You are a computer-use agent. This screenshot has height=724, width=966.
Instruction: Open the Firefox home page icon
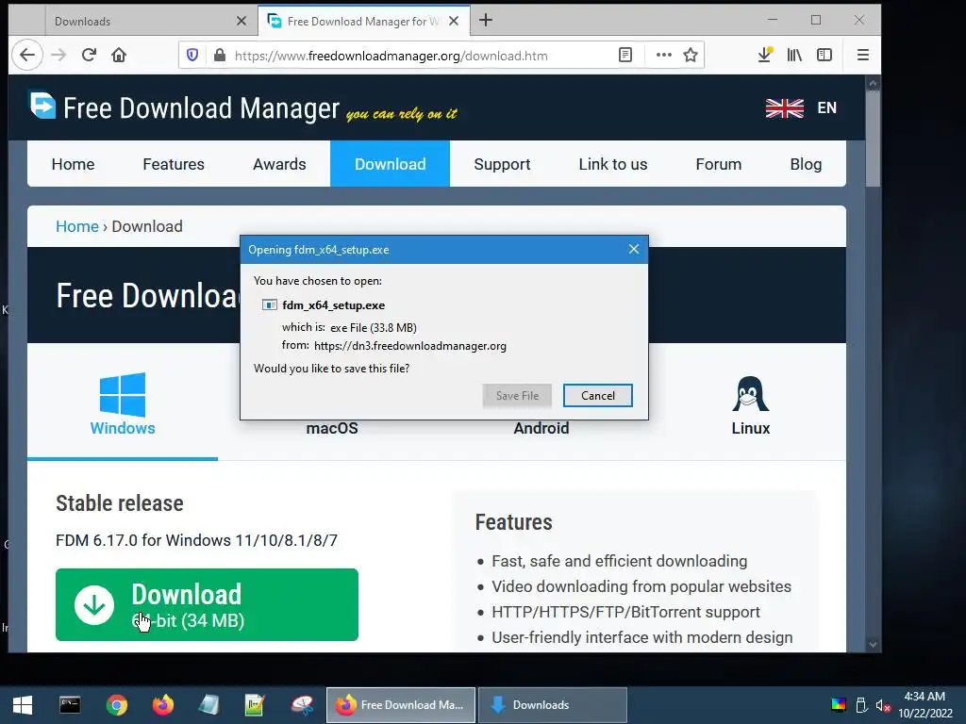click(119, 55)
